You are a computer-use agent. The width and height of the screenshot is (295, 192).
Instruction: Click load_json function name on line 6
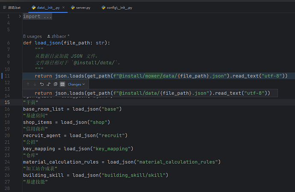(47, 43)
